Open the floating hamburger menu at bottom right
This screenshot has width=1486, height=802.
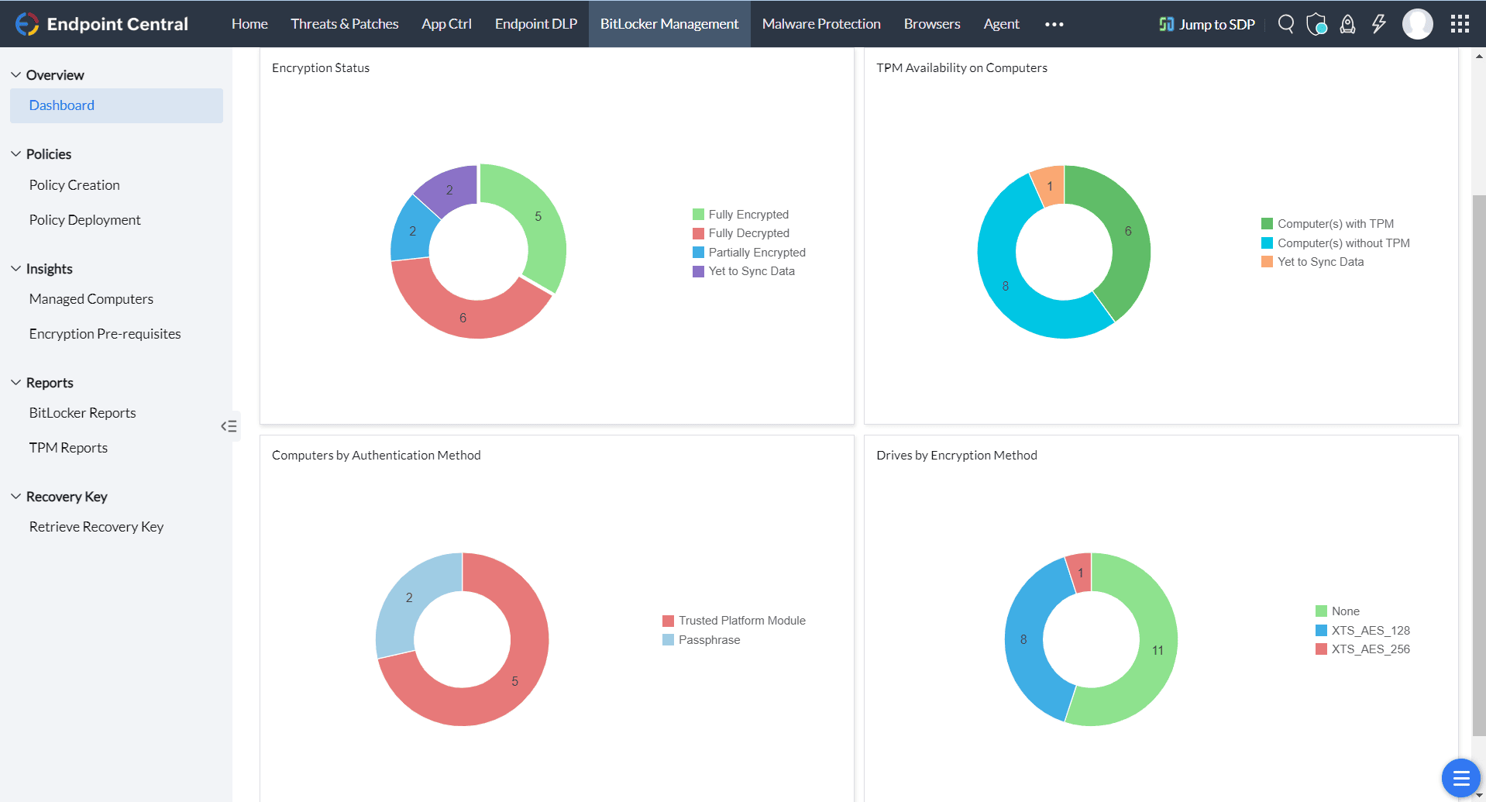tap(1461, 778)
